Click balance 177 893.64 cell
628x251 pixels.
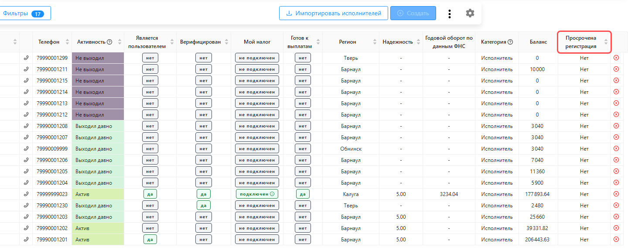click(x=538, y=194)
